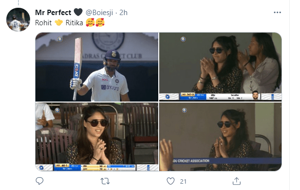
Task: Click the reply speech bubble icon
Action: tap(40, 181)
